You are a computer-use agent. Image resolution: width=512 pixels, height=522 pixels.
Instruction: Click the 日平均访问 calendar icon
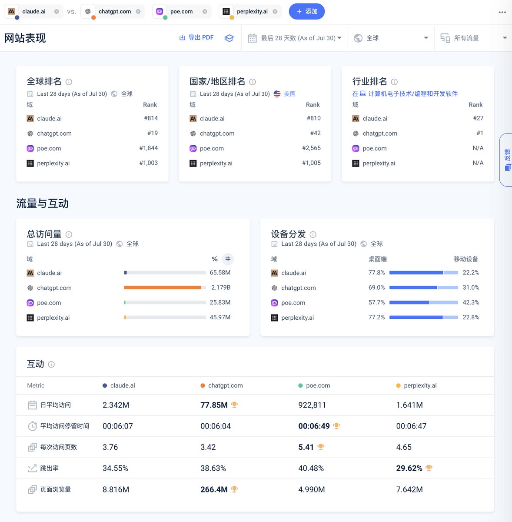coord(32,405)
